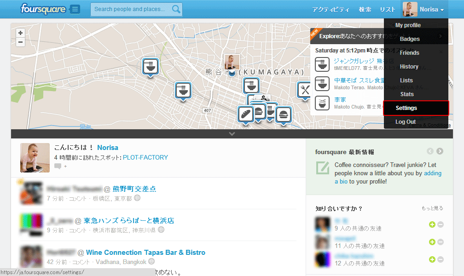Open ジャンクガレッジ recommendation link

point(364,61)
